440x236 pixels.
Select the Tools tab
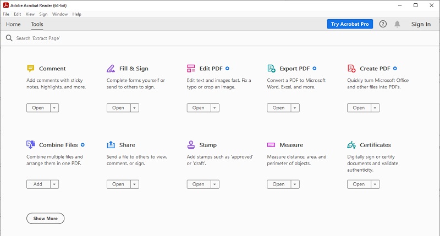pyautogui.click(x=37, y=24)
